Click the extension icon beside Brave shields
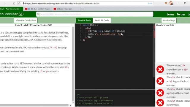 point(166,3)
